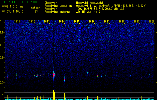
Task: Click the 'Receiving antenna' label
Action: click(x=57, y=12)
